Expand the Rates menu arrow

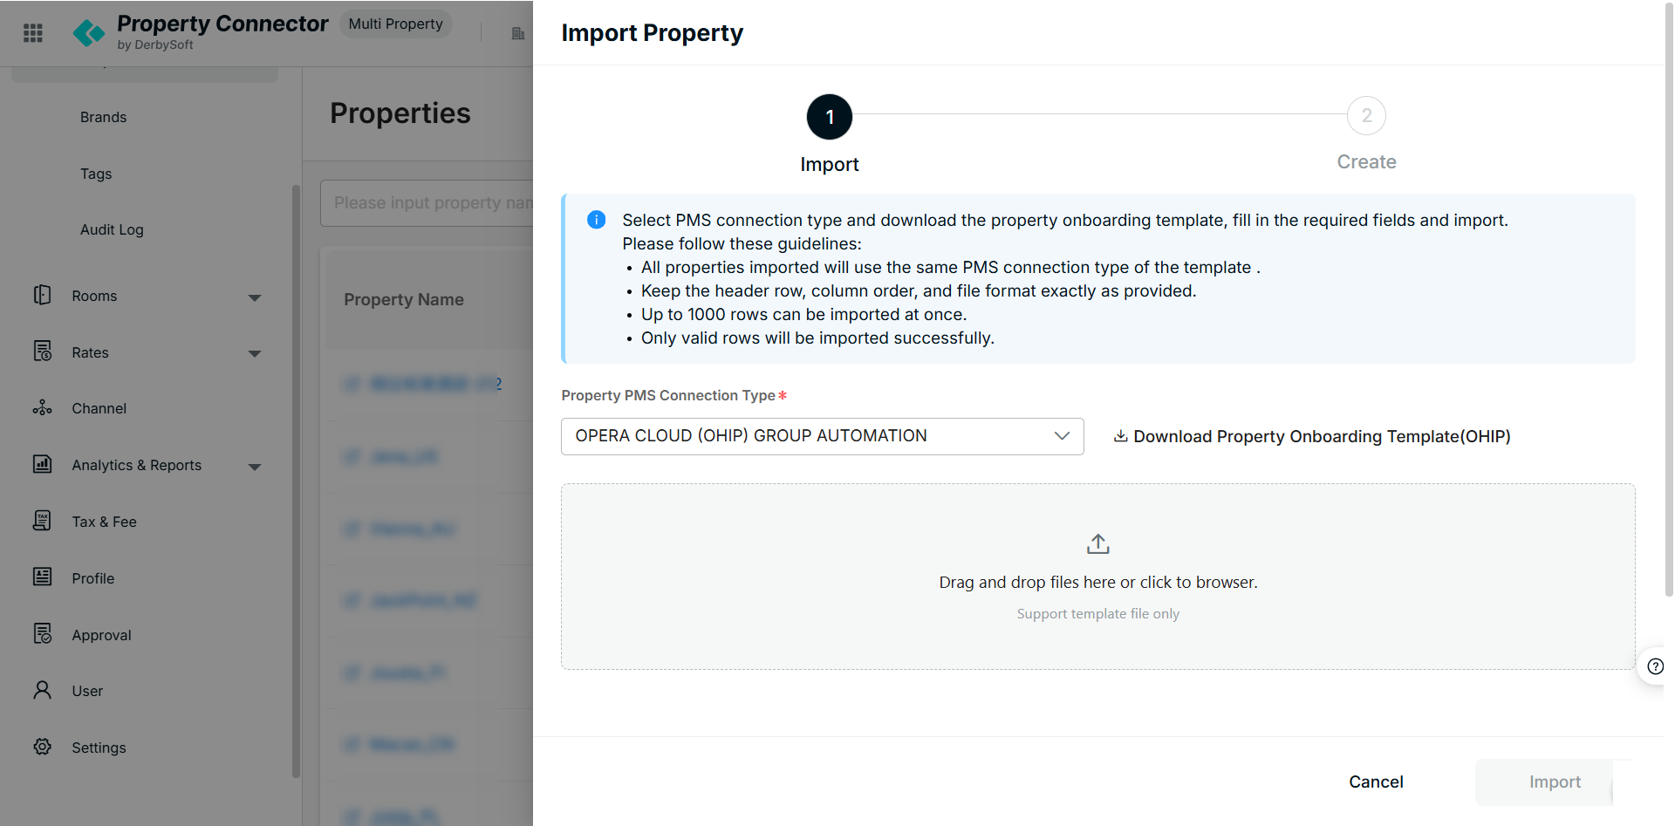pos(255,353)
